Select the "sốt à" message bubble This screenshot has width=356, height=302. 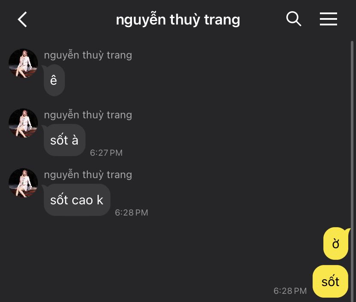(64, 140)
